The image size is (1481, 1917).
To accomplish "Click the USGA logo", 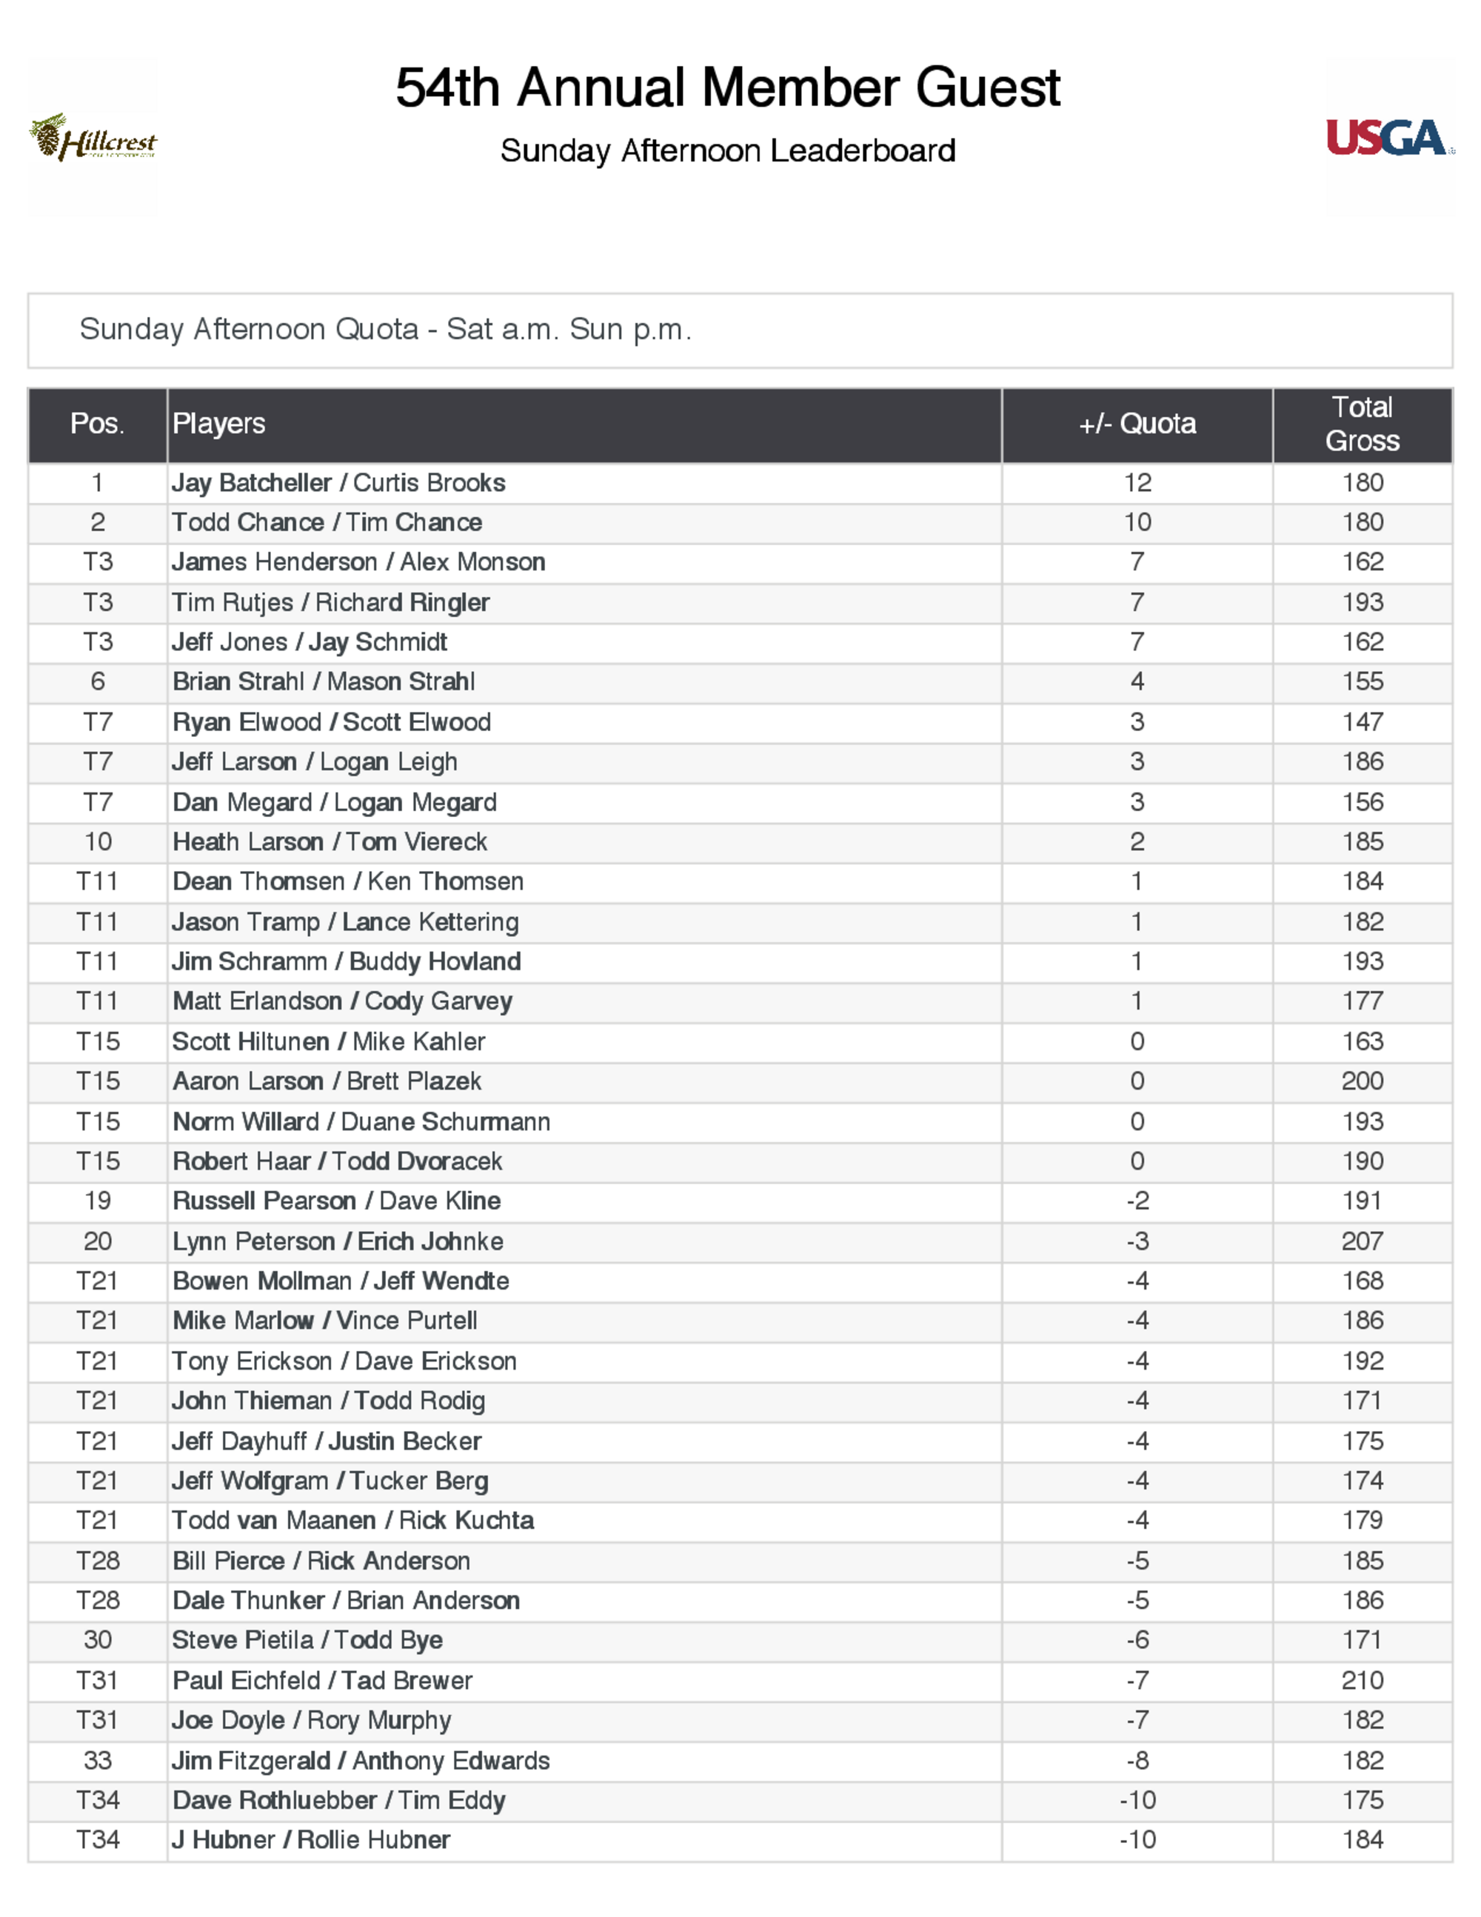I will 1388,138.
